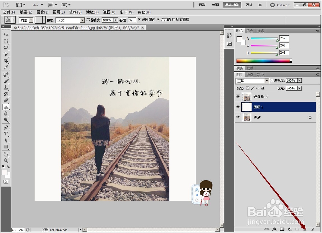Image resolution: width=322 pixels, height=233 pixels.
Task: Open the layer style fx menu
Action: pyautogui.click(x=274, y=229)
